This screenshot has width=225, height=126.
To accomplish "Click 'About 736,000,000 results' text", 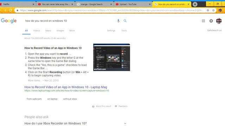I will (45, 38).
